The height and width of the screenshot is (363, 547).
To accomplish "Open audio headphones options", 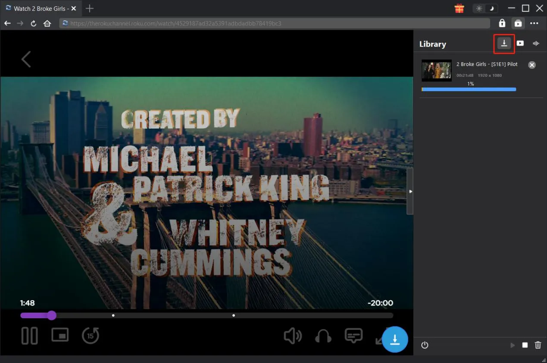I will [323, 336].
